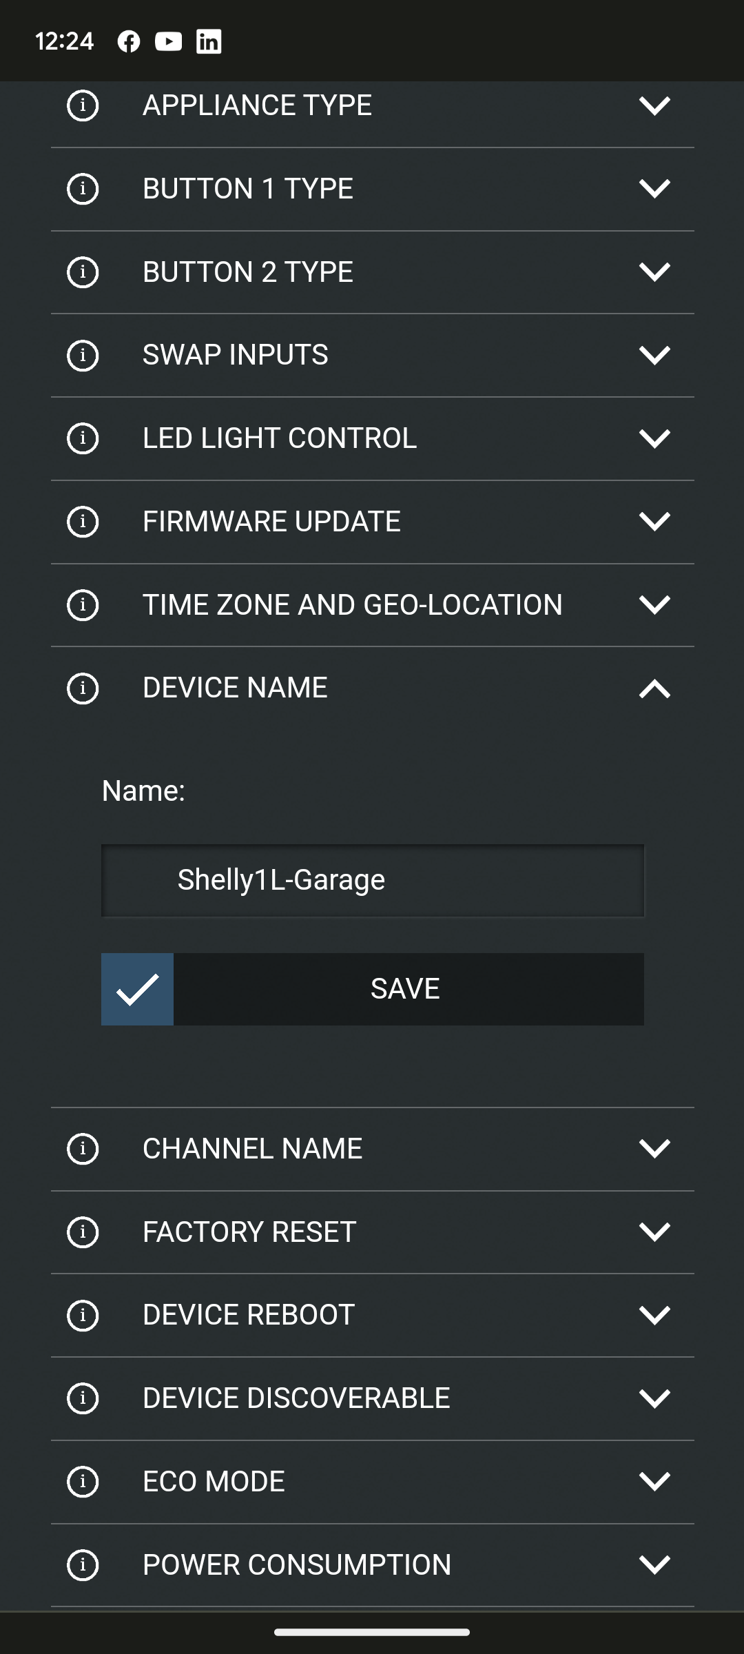This screenshot has height=1654, width=744.
Task: Click the checkmark icon on Save button
Action: click(138, 989)
